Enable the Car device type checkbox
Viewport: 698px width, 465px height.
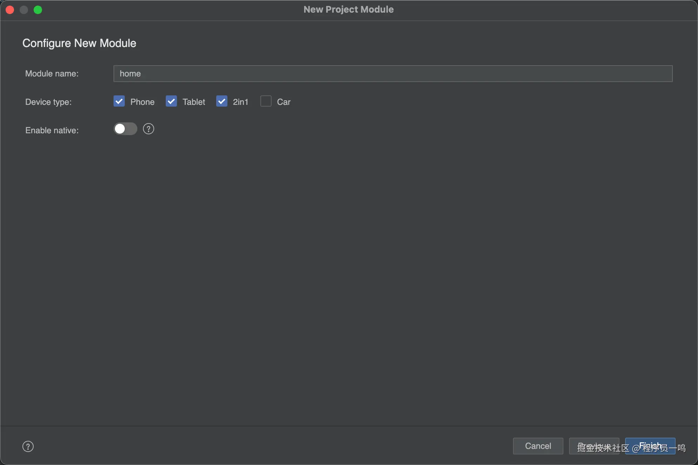(266, 101)
